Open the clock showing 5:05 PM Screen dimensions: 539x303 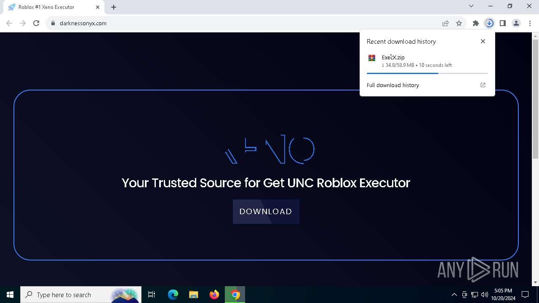coord(503,295)
